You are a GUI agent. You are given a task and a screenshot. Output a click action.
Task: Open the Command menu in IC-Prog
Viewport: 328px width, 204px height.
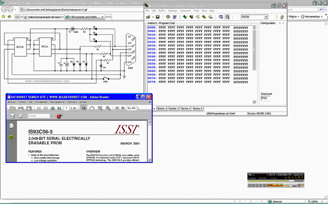tap(185, 11)
